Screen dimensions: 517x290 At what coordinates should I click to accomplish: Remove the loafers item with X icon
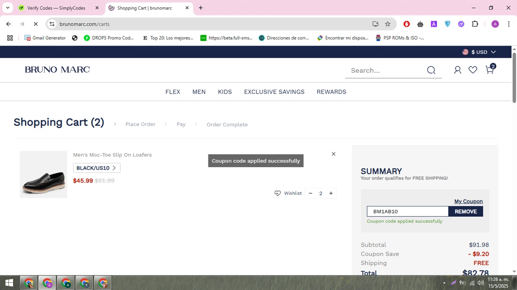334,154
